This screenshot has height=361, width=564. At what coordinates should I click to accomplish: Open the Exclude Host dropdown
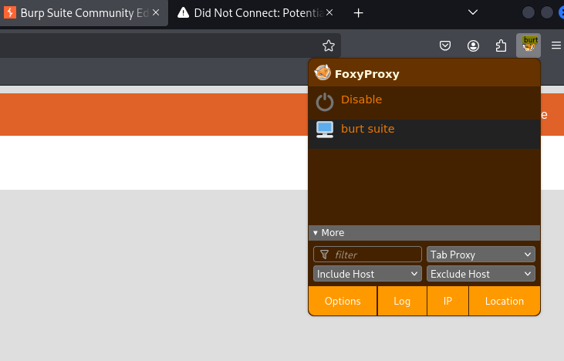(481, 274)
